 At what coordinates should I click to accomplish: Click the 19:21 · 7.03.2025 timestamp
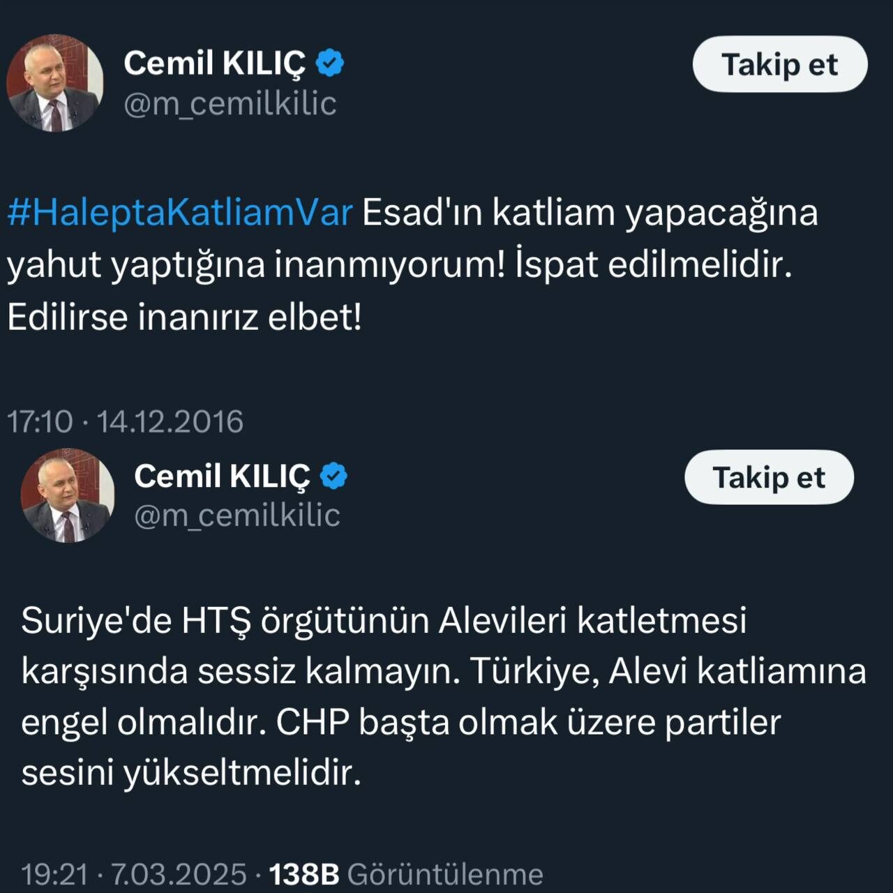[134, 873]
